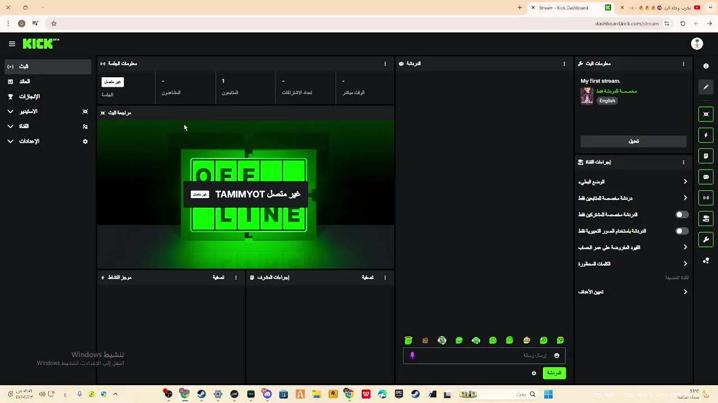Click the purple microphone icon in the message box

coord(412,355)
